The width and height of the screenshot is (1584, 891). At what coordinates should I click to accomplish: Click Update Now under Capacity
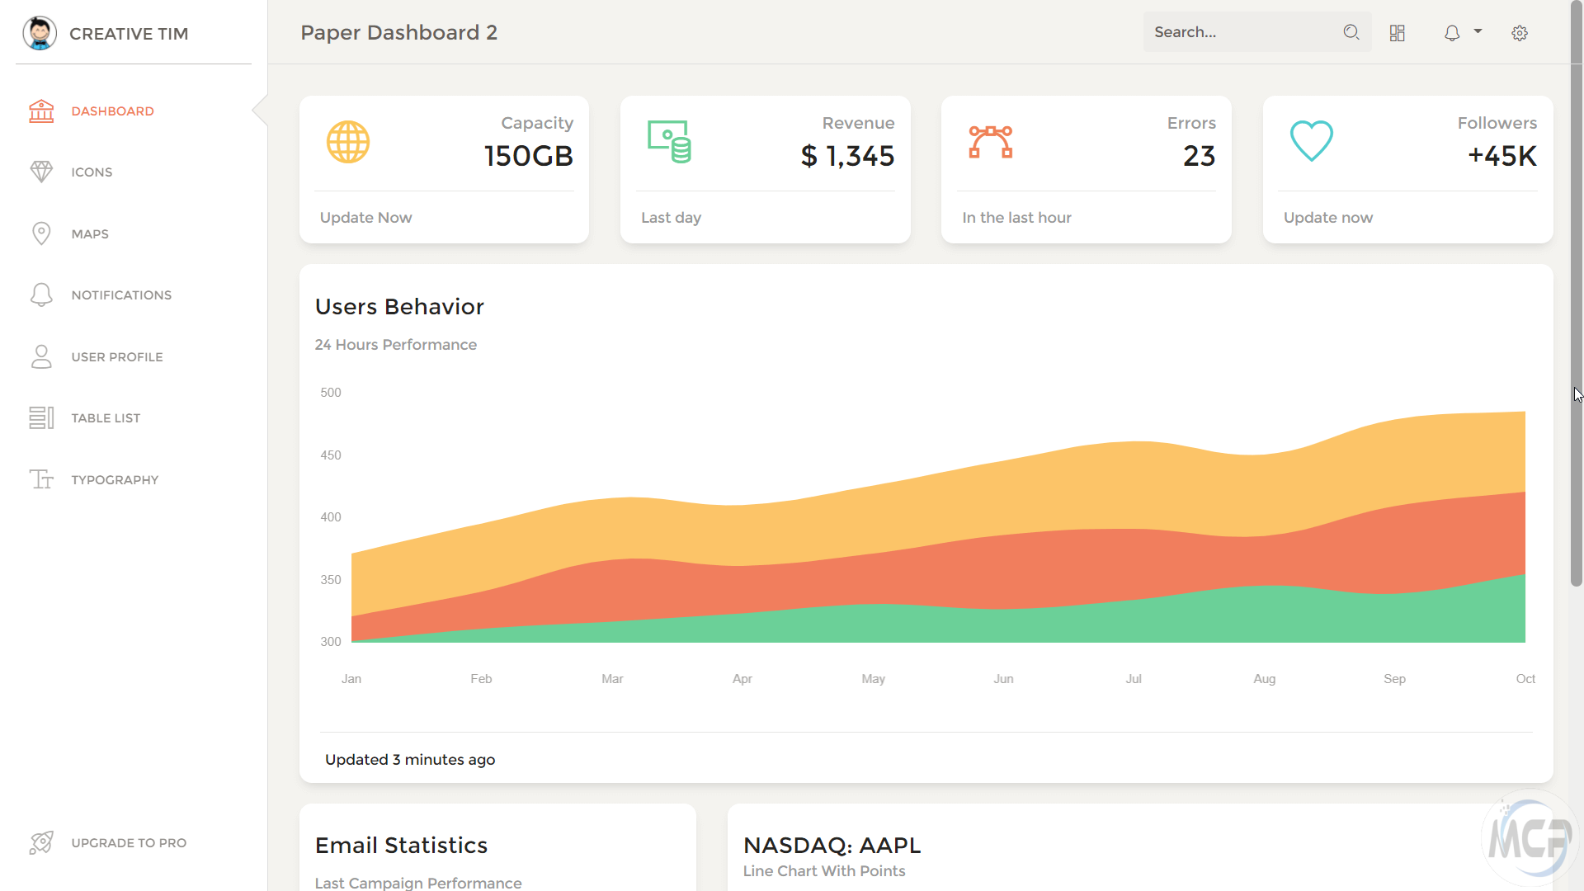tap(365, 218)
